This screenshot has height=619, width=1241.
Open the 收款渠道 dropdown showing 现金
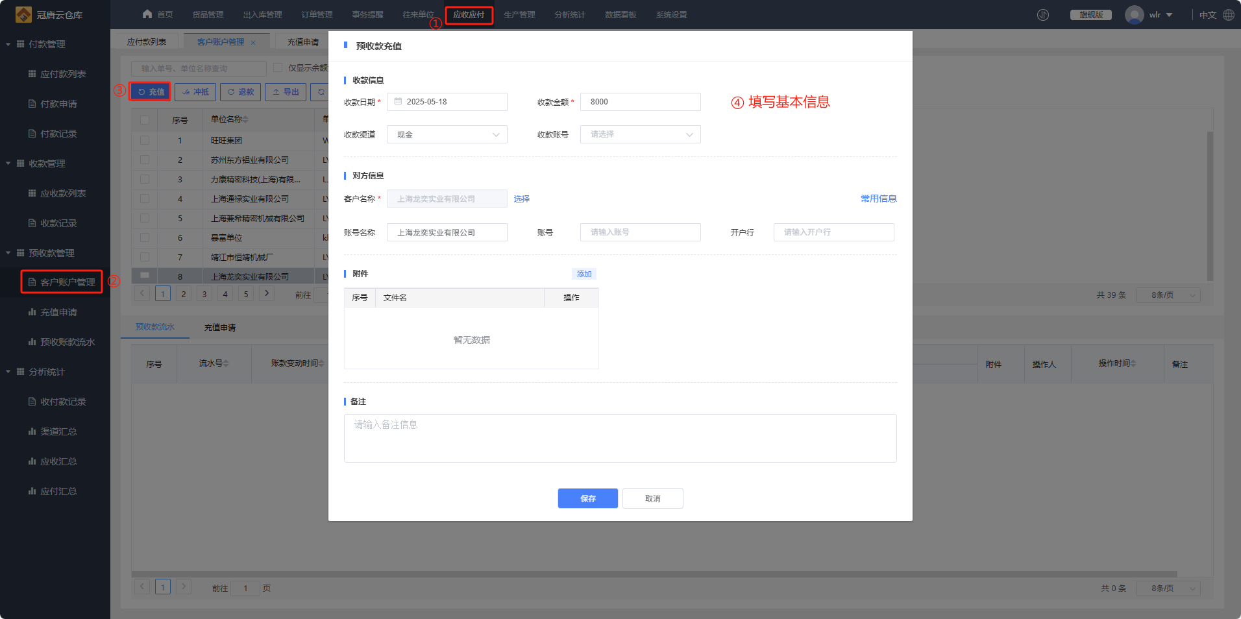coord(447,134)
